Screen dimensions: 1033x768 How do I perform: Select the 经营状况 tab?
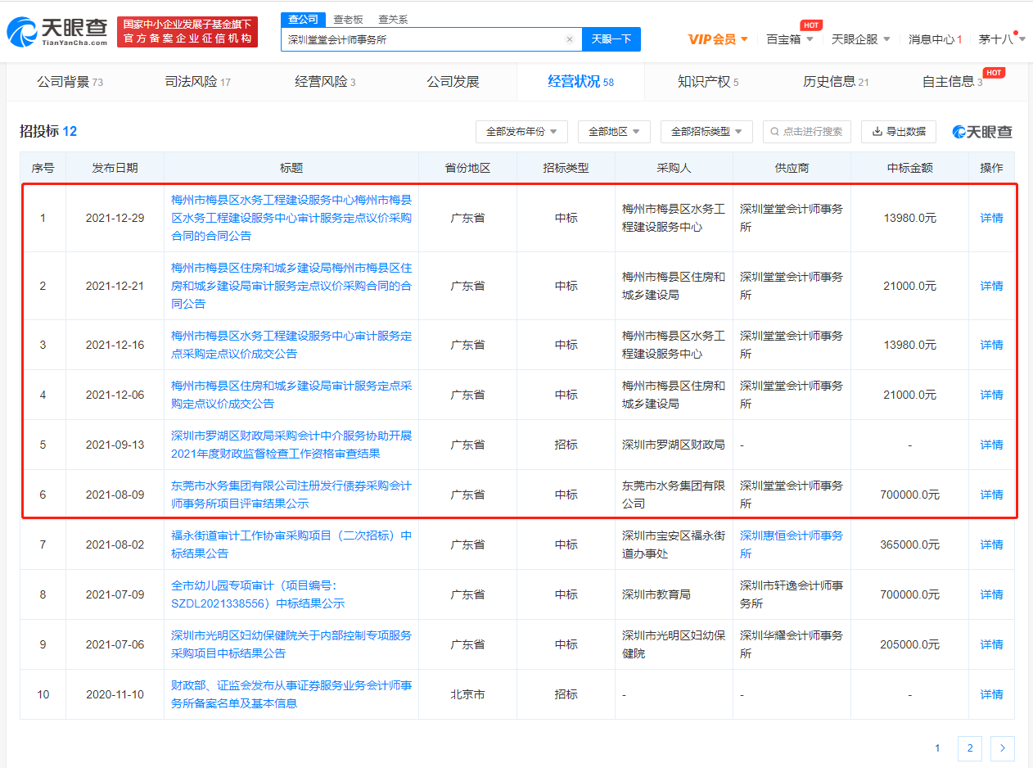[580, 82]
